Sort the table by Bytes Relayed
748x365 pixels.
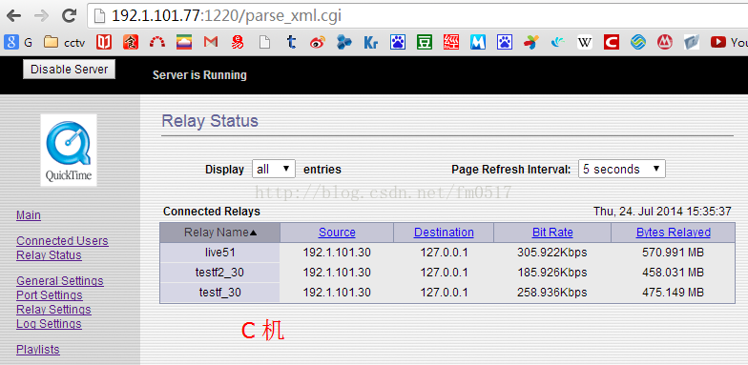674,233
